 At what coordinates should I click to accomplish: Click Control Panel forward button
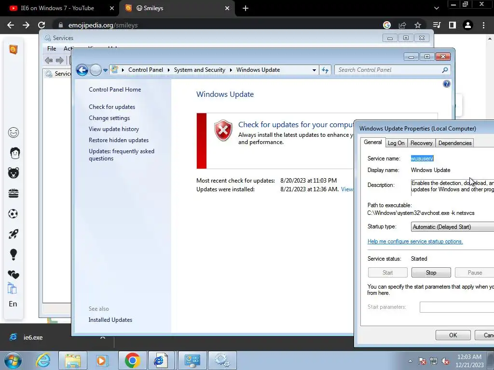[96, 70]
